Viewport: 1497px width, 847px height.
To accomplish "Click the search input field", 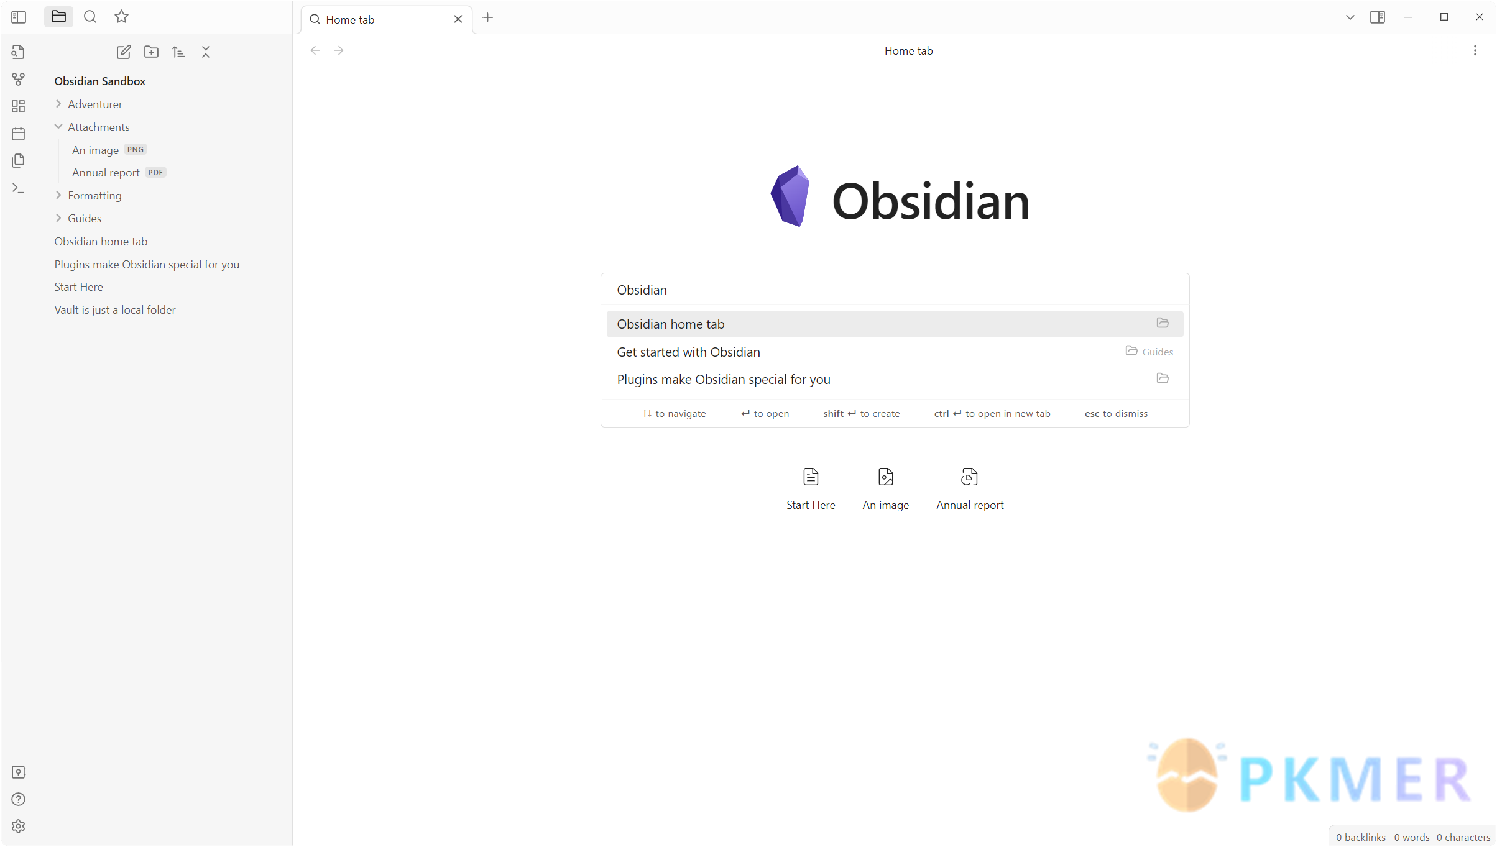I will tap(893, 290).
